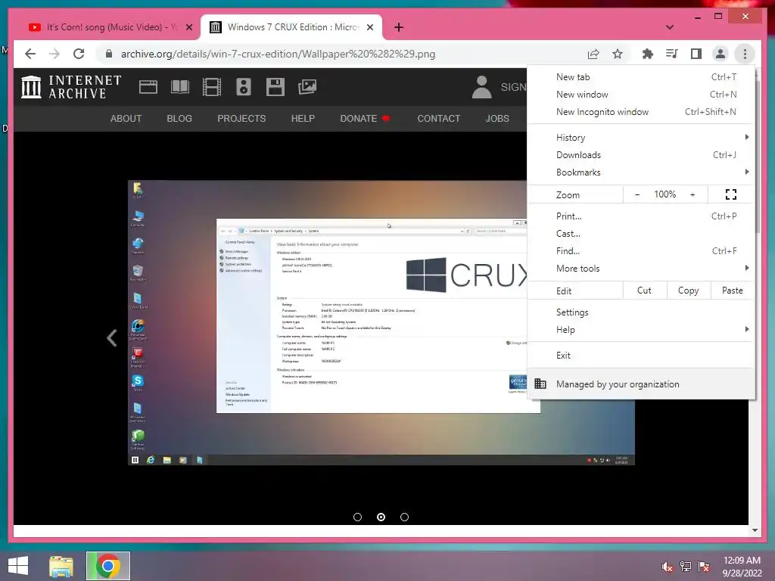Expand the Help submenu

[x=641, y=330]
